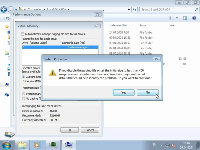The height and width of the screenshot is (150, 200).
Task: Close the System Properties warning dialog
Action: click(156, 59)
